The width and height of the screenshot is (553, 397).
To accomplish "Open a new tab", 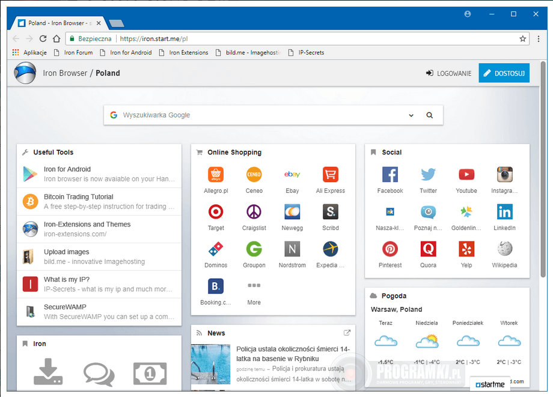I will coord(117,23).
